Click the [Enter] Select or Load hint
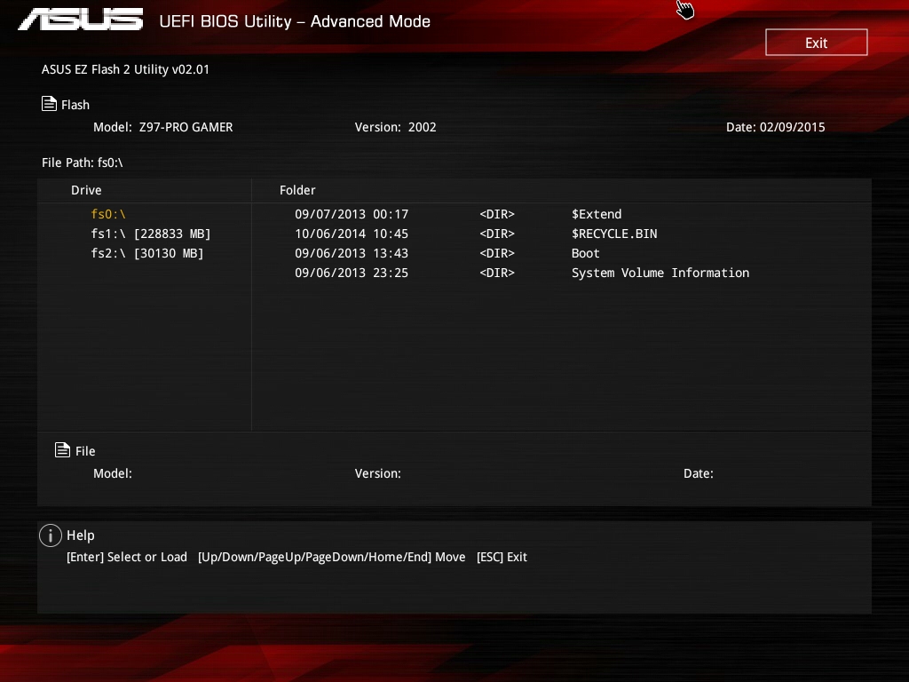 point(127,557)
